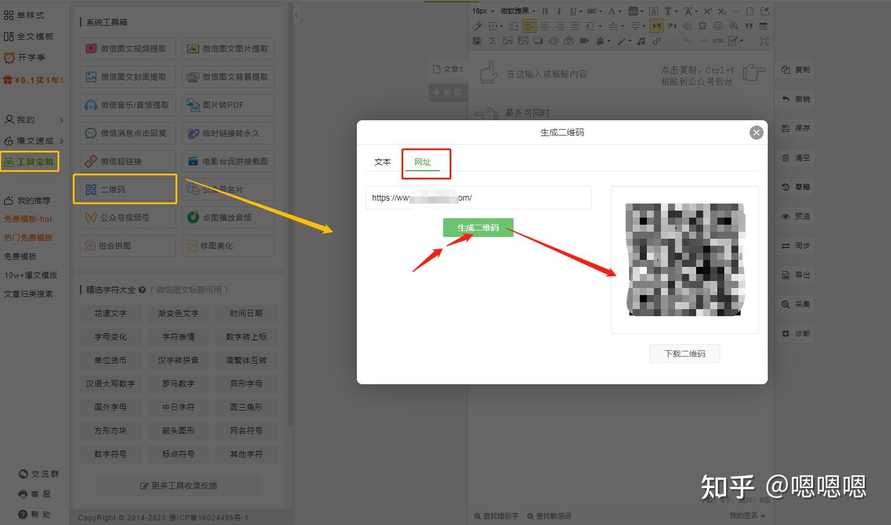Insert a hyperlink with the link icon

657,41
